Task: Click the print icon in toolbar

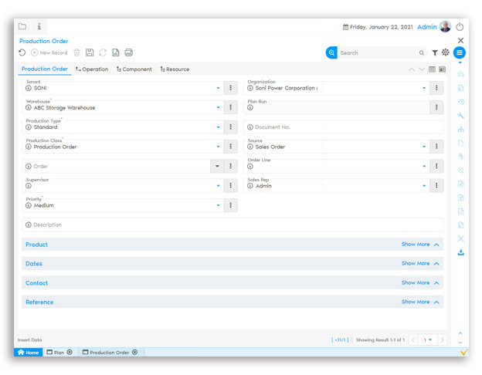Action: pos(128,52)
